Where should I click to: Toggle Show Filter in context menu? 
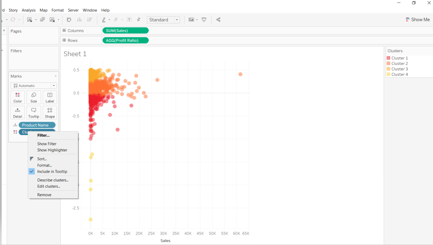point(47,144)
